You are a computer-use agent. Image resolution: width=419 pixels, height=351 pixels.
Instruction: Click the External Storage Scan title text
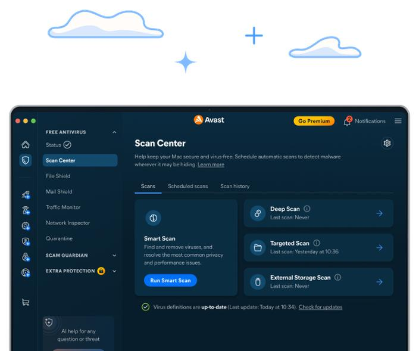pos(301,278)
